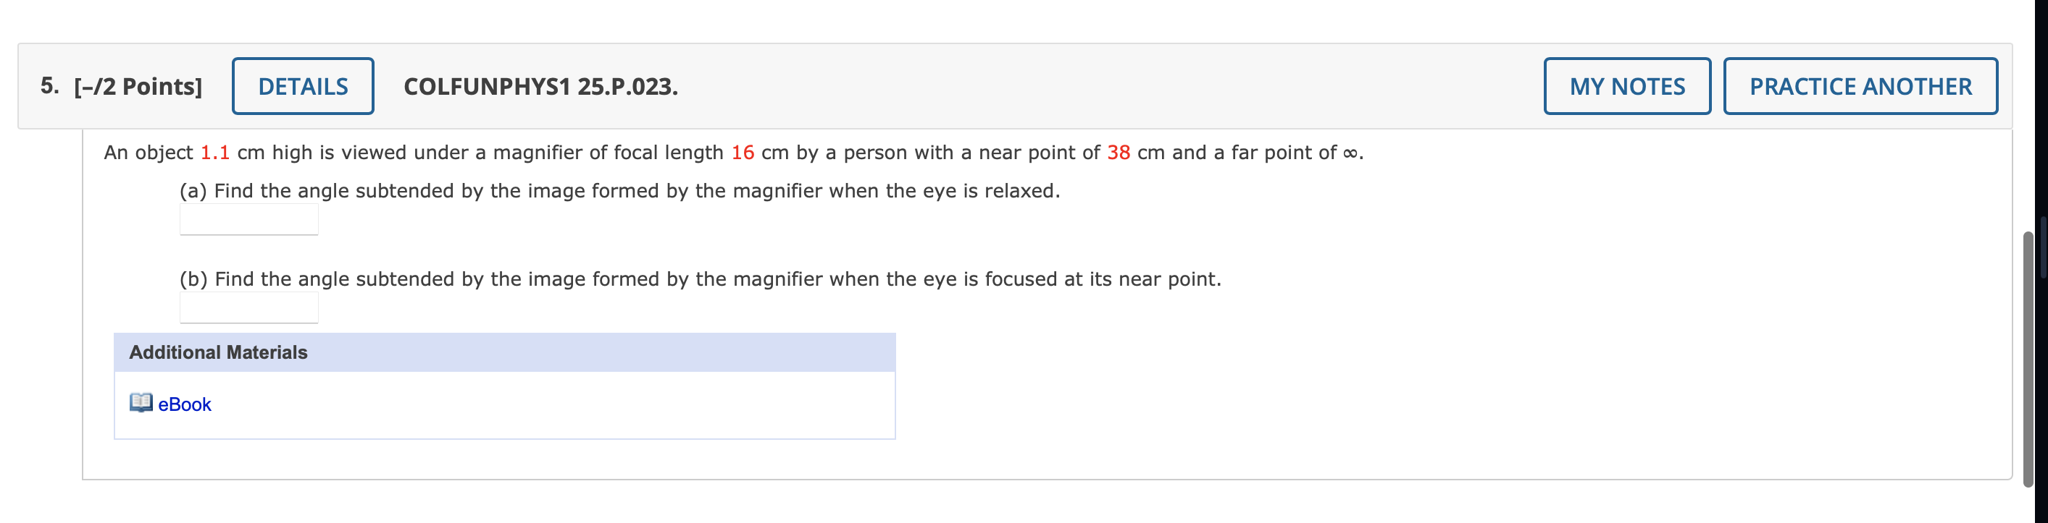
Task: Click the Additional Materials header bar
Action: (506, 352)
